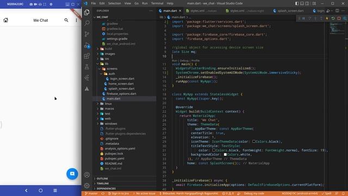Viewport: 348px width, 196px height.
Task: Open the three-dot menu in We Chat app
Action: (76, 20)
